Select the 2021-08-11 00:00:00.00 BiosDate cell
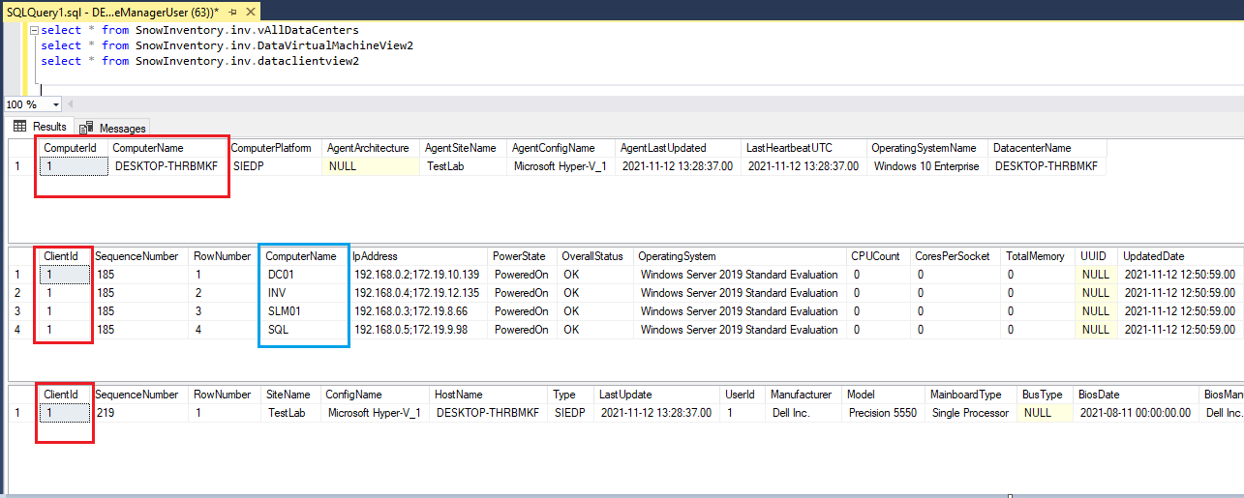 (x=1138, y=413)
